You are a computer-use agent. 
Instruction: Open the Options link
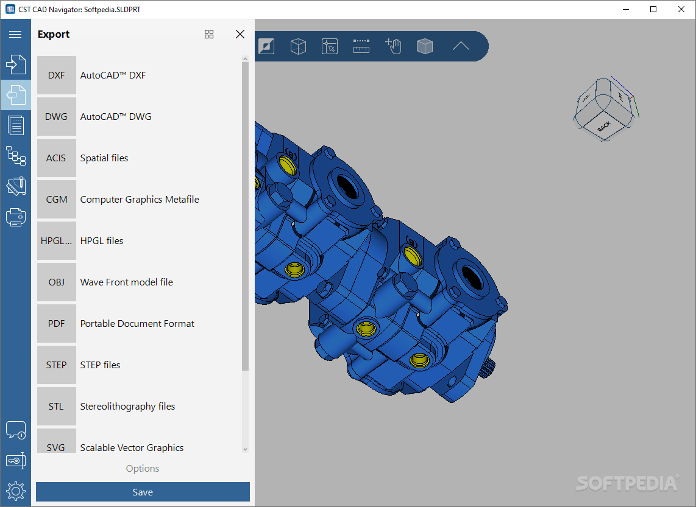(143, 469)
